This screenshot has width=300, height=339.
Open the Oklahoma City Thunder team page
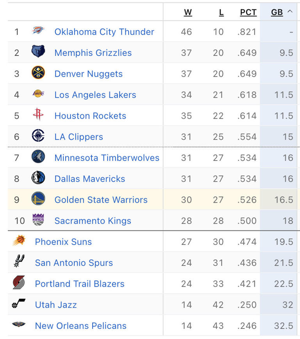(104, 32)
